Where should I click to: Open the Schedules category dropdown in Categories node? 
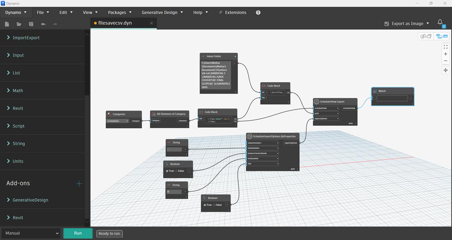tap(117, 121)
